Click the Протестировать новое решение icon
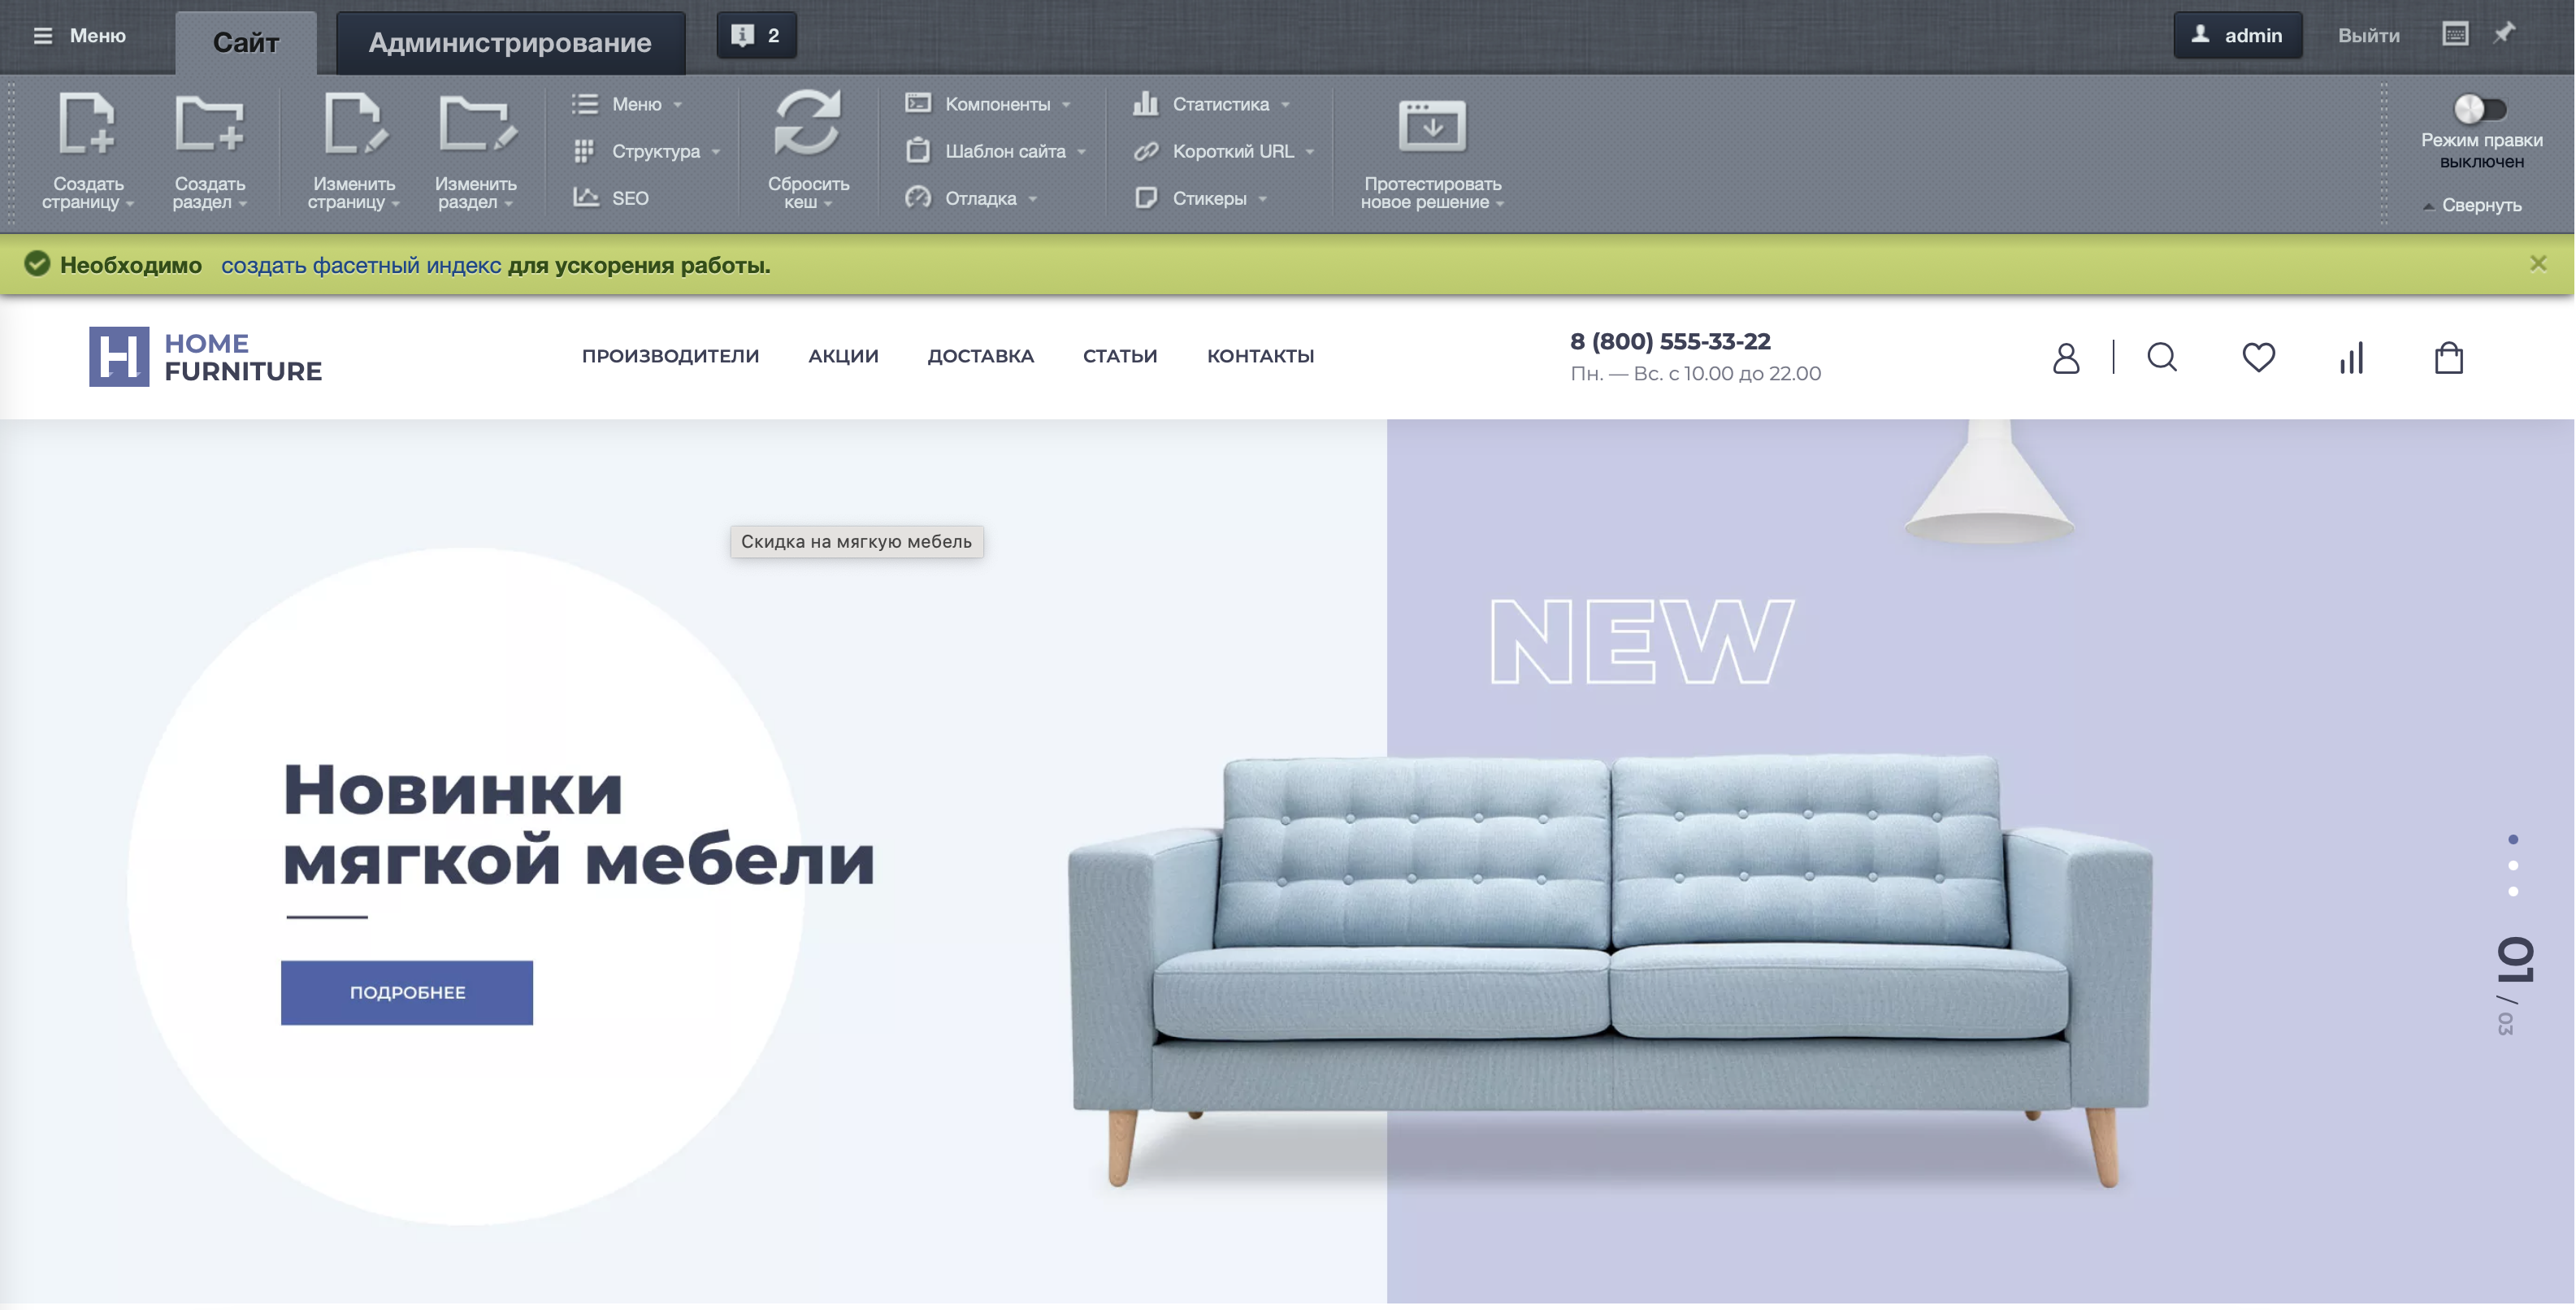Viewport: 2576px width, 1310px height. point(1432,125)
